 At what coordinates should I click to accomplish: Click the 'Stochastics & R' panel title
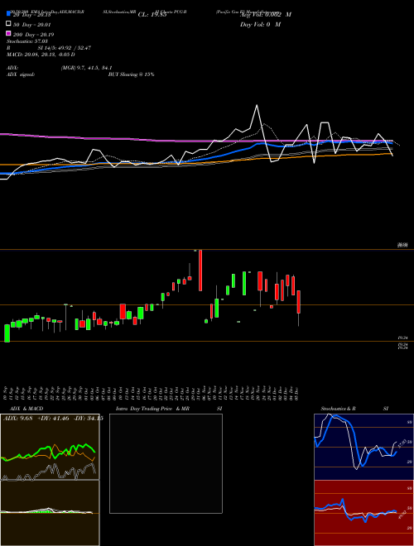[x=338, y=409]
